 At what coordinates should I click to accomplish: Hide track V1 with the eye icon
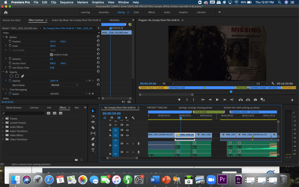coord(127,135)
